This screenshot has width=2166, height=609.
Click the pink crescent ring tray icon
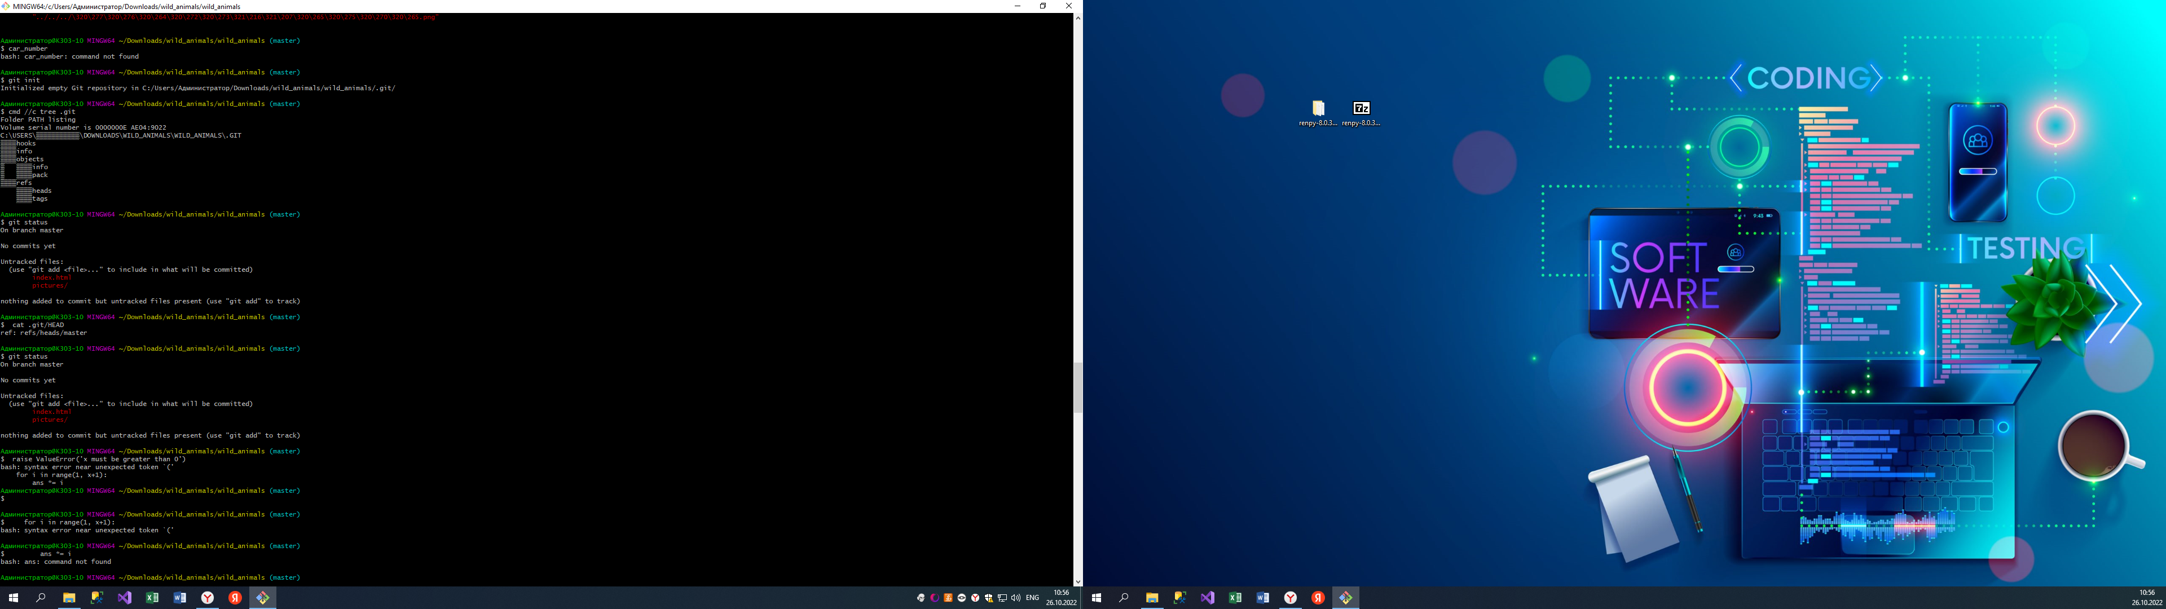coord(935,598)
